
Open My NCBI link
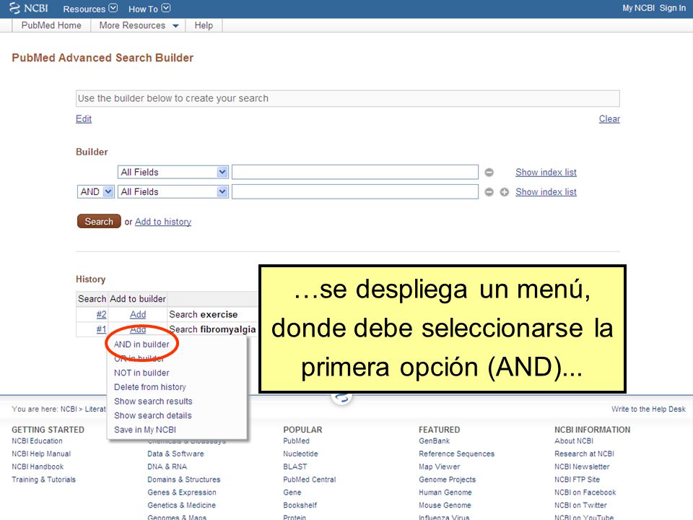[638, 8]
